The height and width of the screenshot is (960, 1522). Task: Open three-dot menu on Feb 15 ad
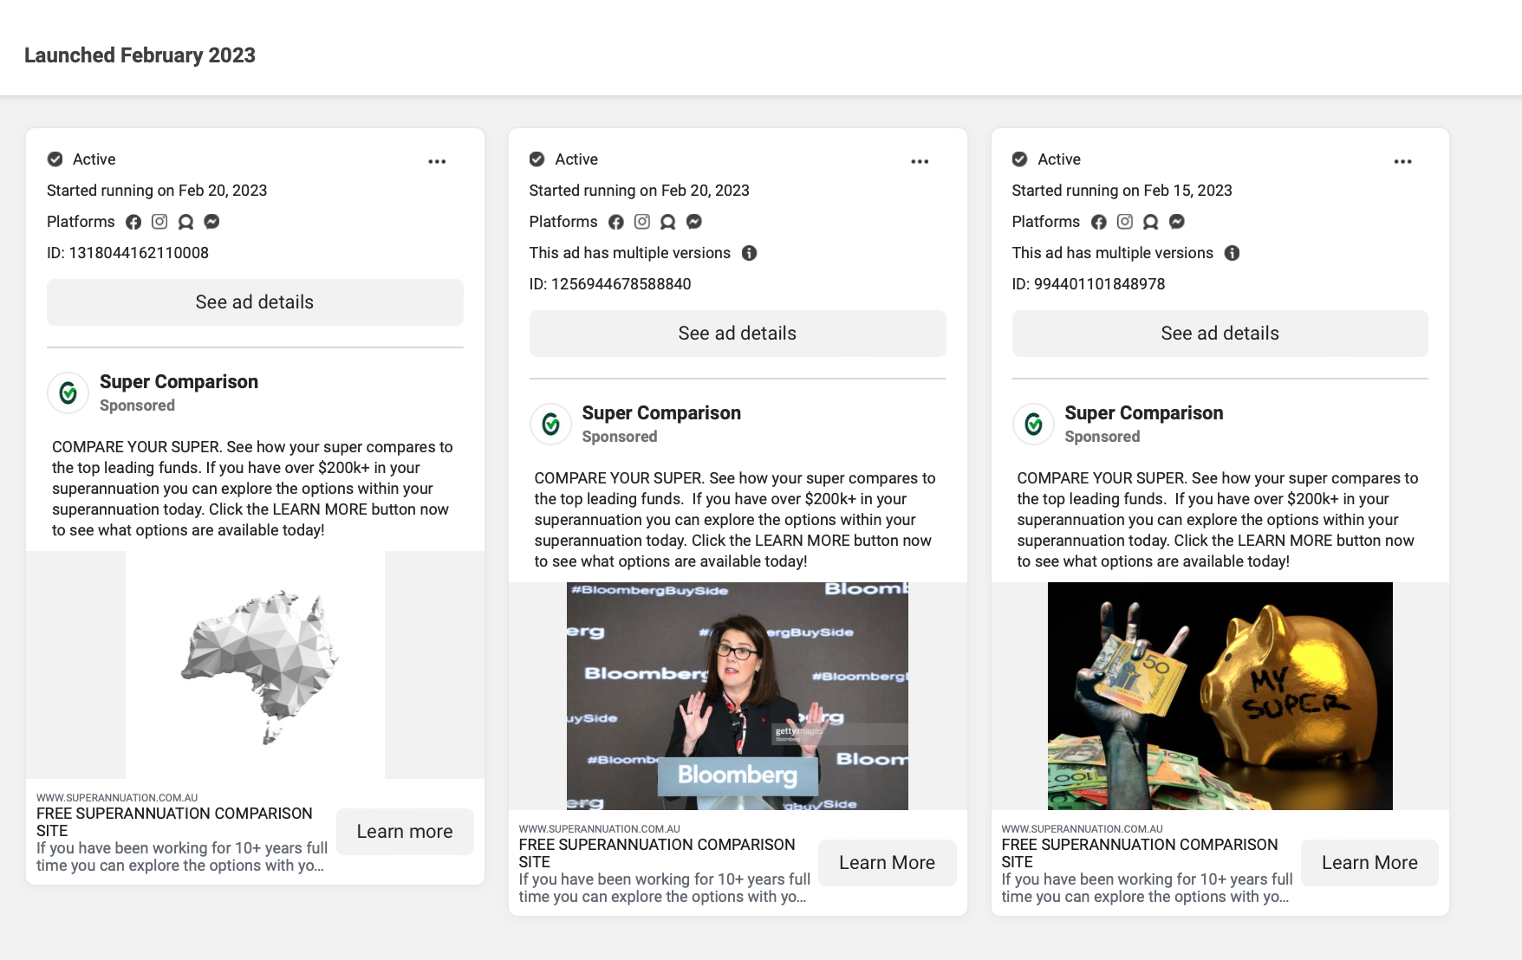click(x=1402, y=161)
